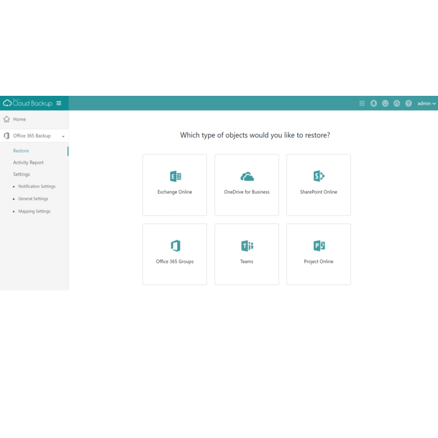
Task: Open the notifications bell icon
Action: (x=373, y=103)
